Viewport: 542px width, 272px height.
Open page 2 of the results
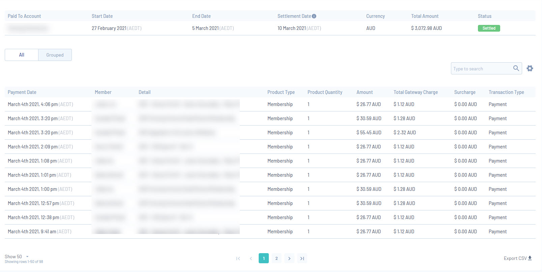(x=277, y=258)
